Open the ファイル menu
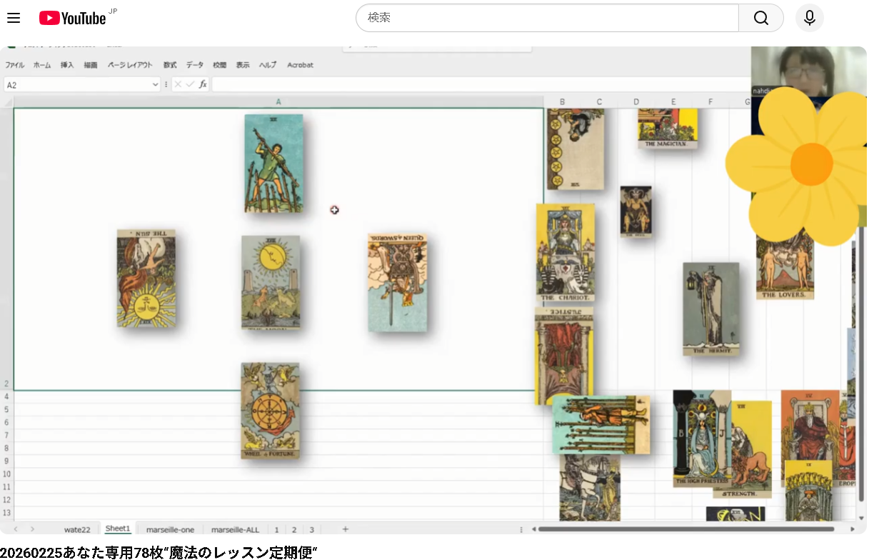 (15, 65)
